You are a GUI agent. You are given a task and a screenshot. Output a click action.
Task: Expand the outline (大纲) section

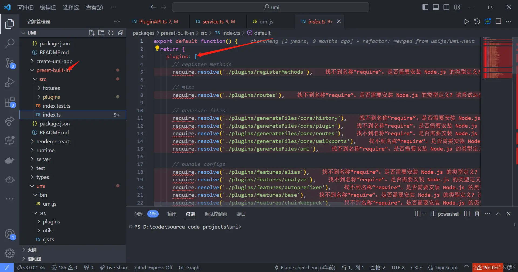pos(32,250)
